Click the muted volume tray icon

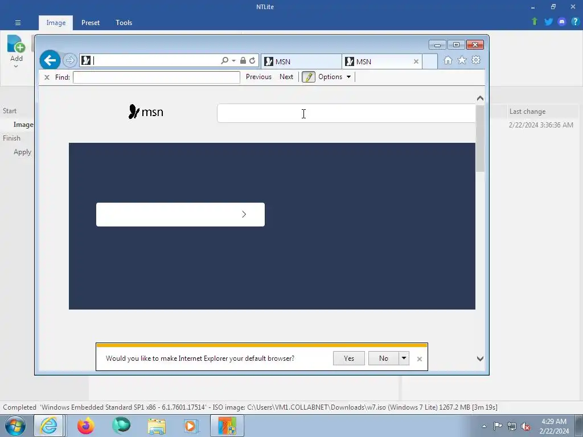[525, 426]
